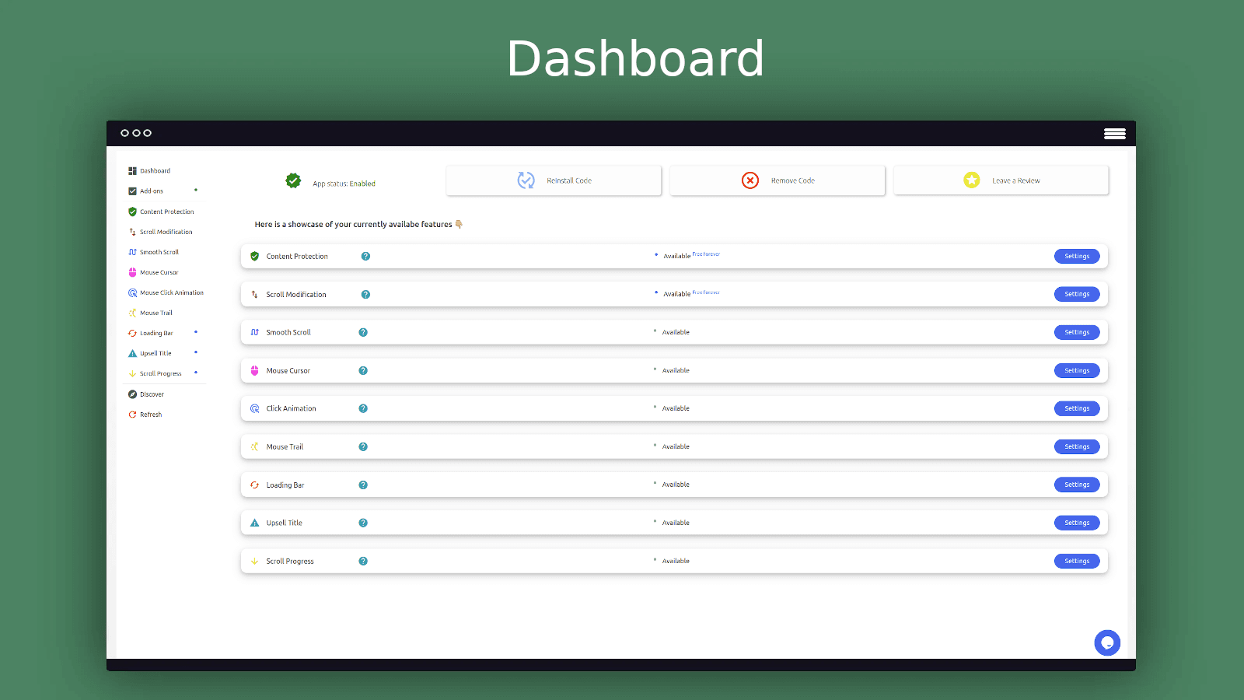Image resolution: width=1244 pixels, height=700 pixels.
Task: Click the Reinstall Code button
Action: coord(553,180)
